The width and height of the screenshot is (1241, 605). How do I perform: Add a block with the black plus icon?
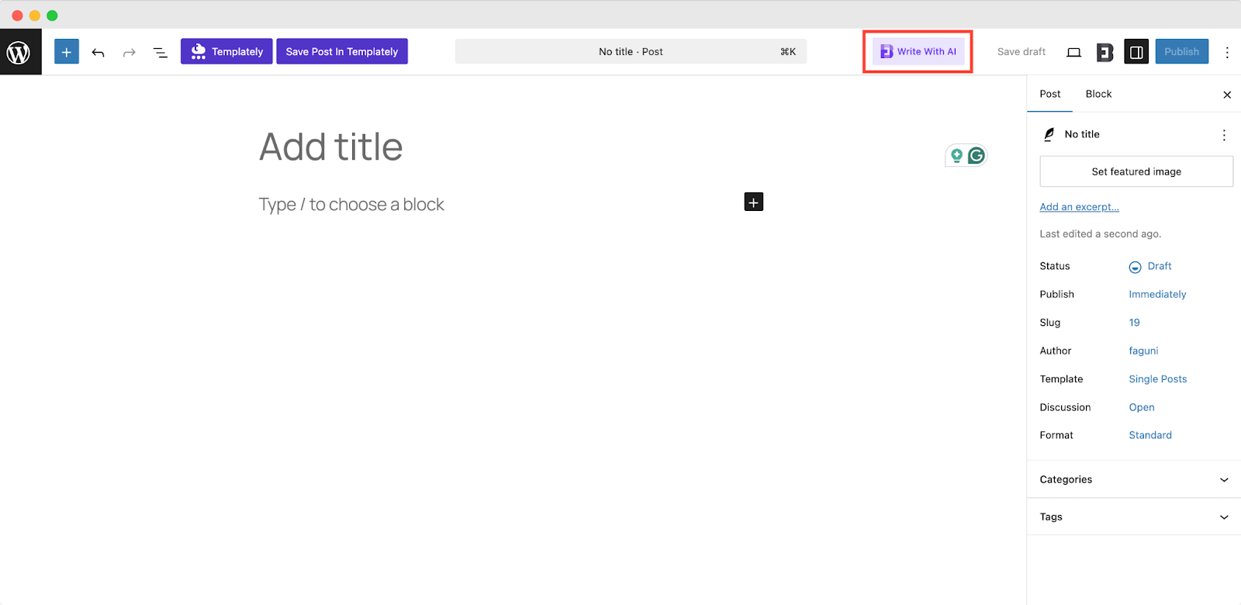[753, 202]
